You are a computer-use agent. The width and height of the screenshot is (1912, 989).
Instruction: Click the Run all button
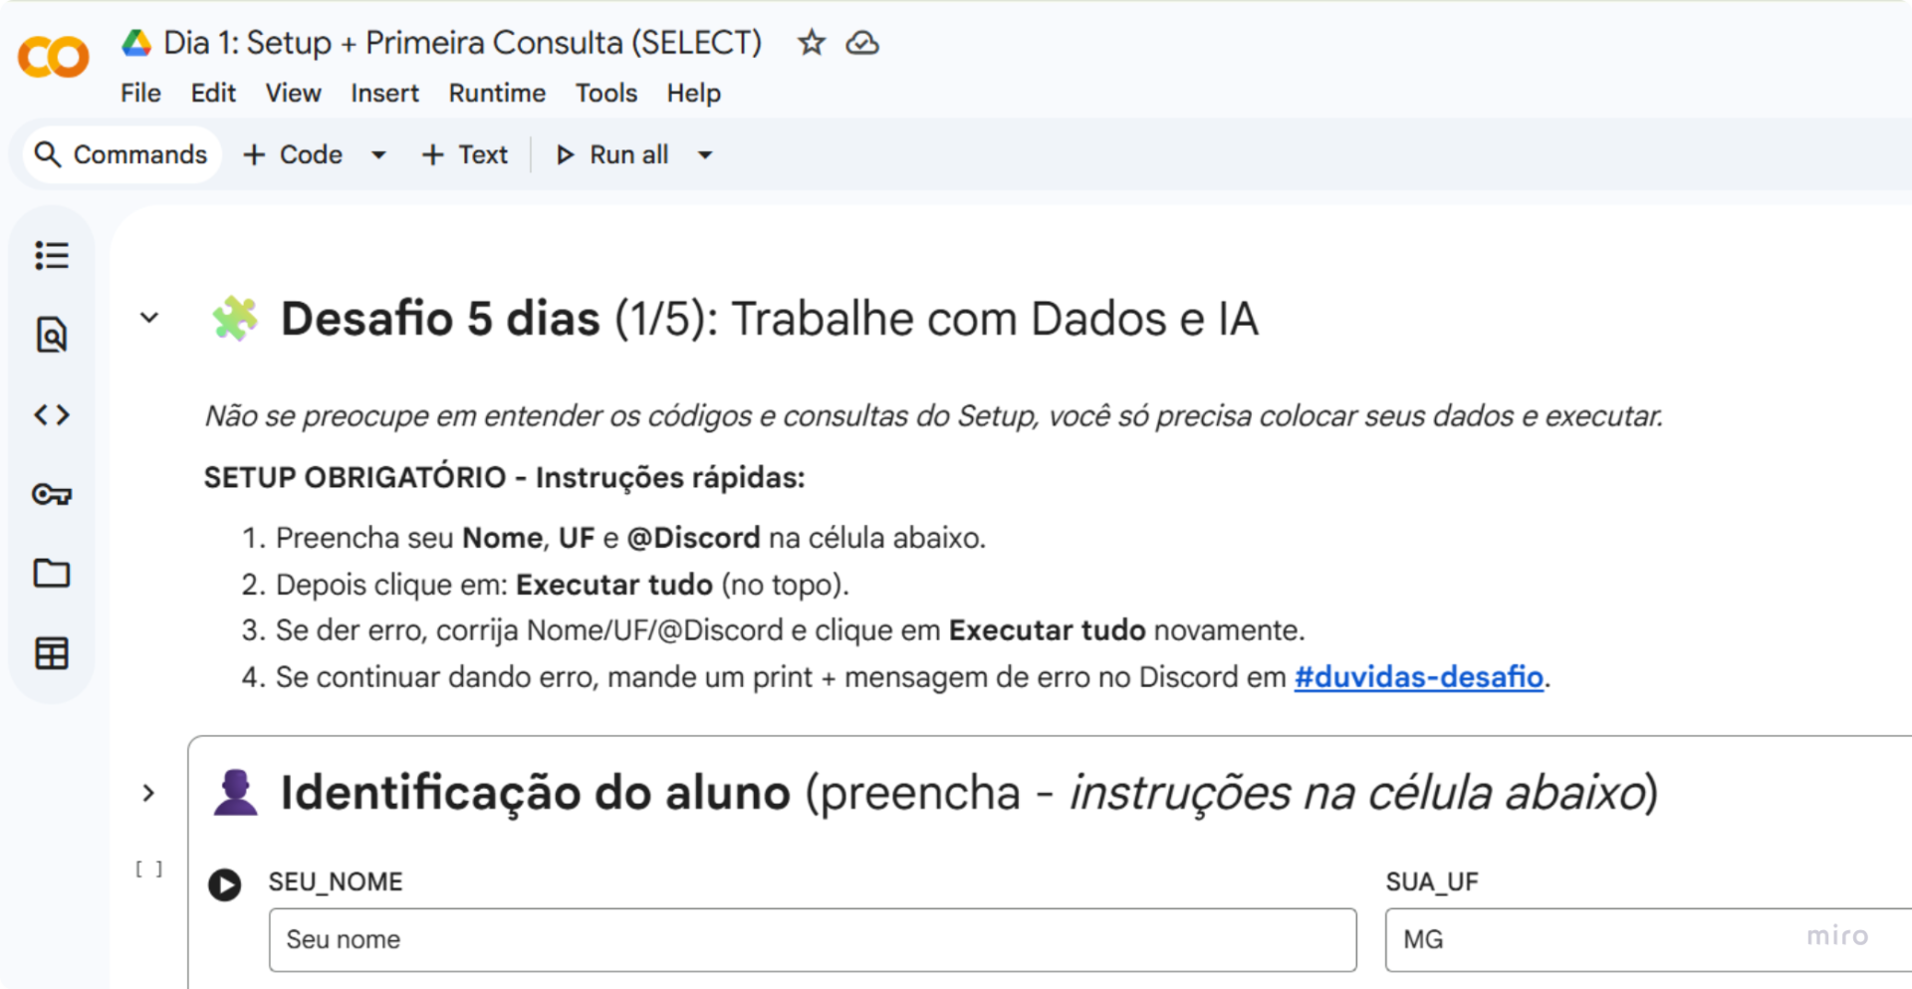coord(613,155)
